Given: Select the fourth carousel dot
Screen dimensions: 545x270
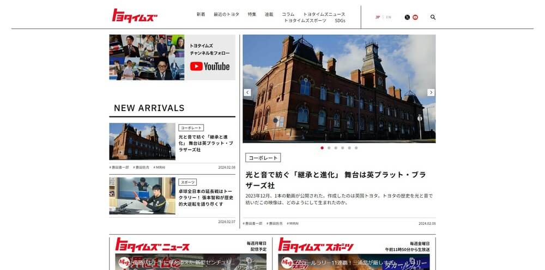Looking at the screenshot, I should pyautogui.click(x=342, y=148).
